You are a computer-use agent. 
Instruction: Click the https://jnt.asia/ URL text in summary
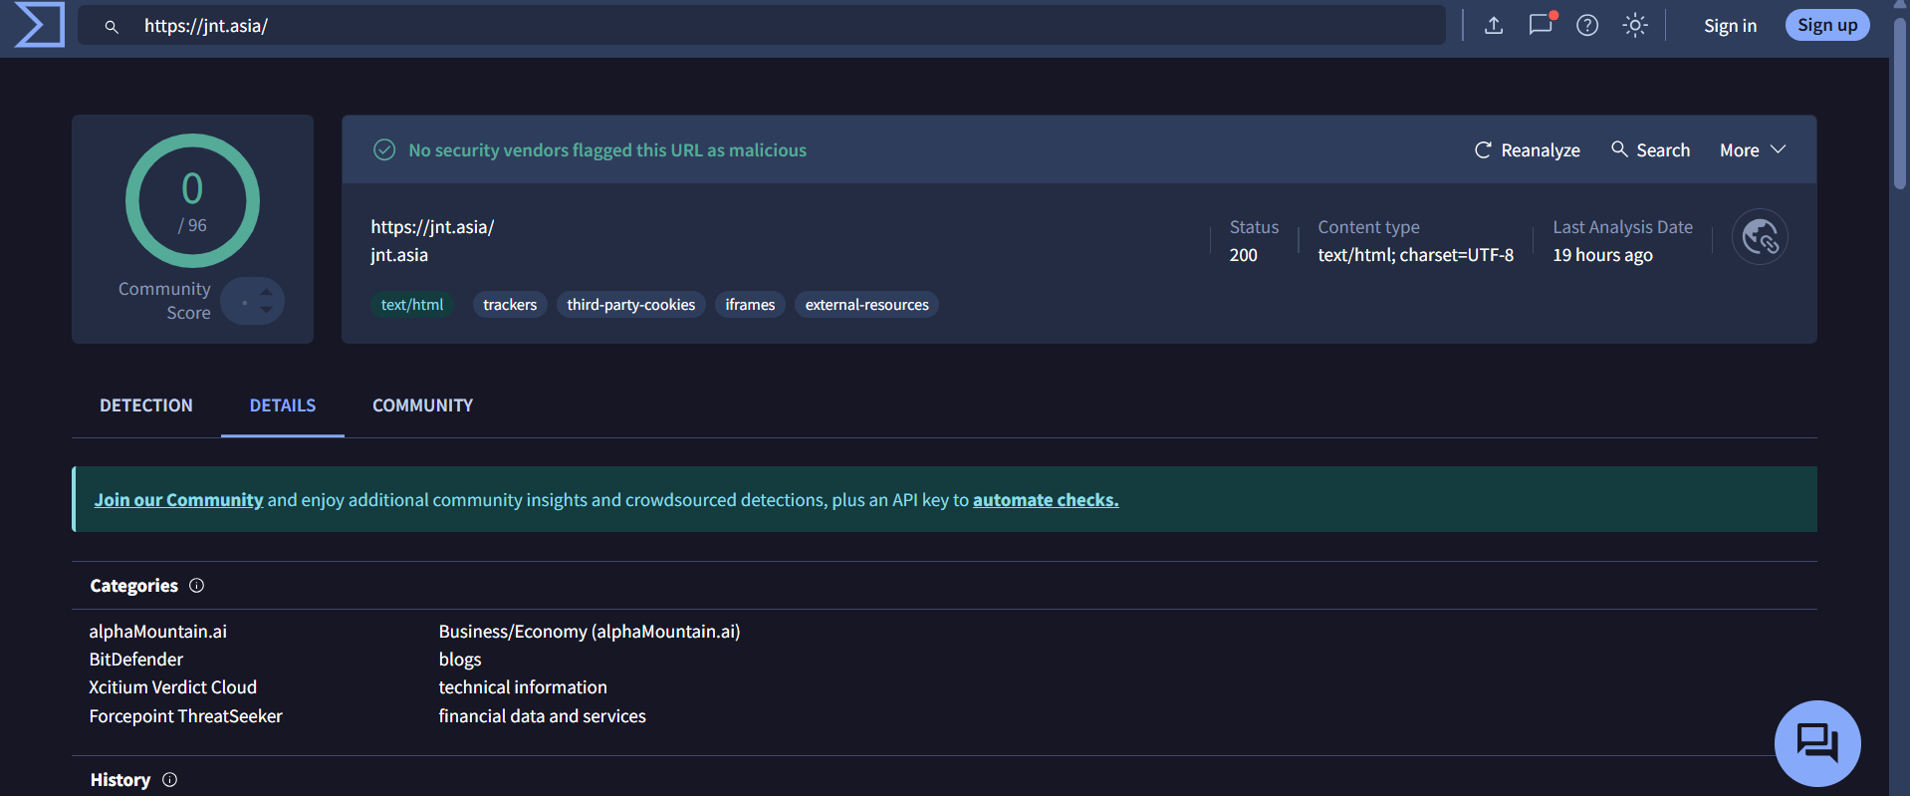[432, 227]
